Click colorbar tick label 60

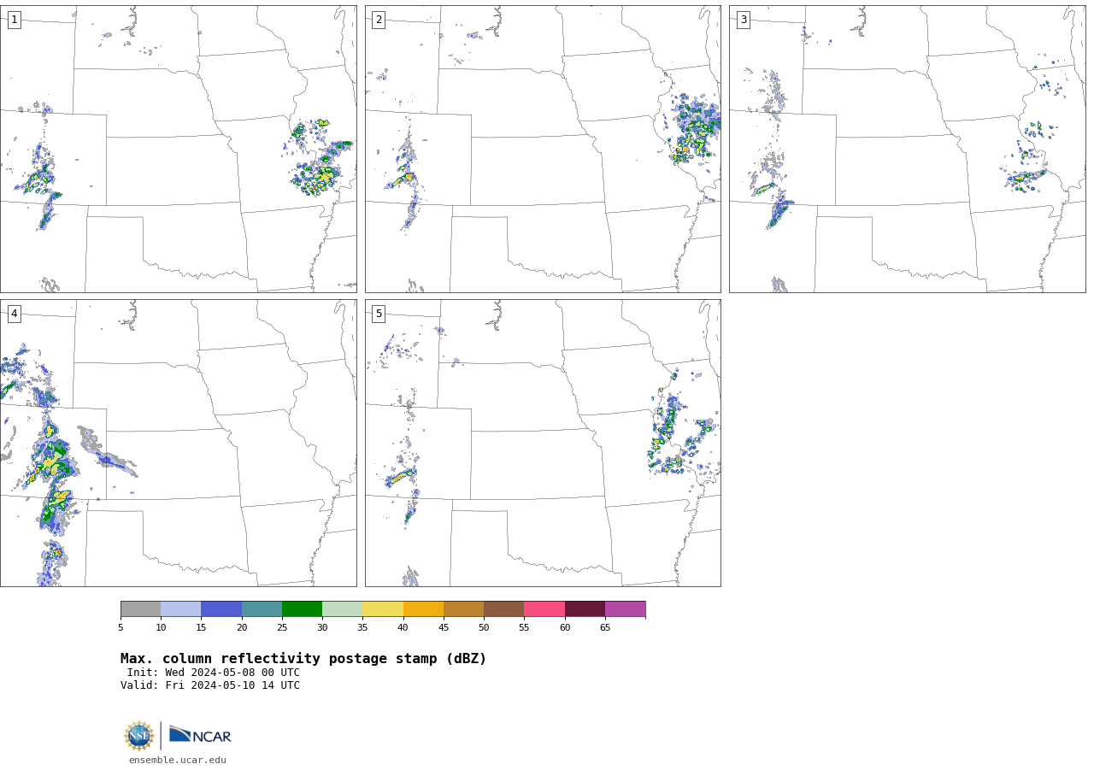coord(565,628)
